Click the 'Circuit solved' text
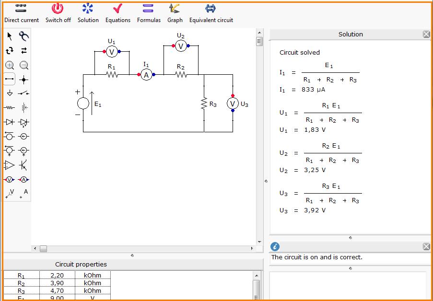 300,52
